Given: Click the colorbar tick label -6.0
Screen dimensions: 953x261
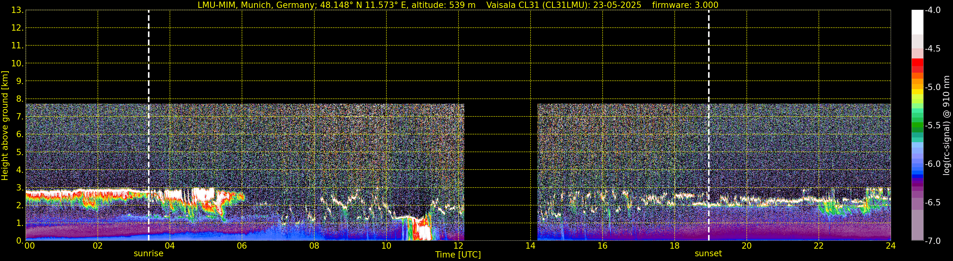Looking at the screenshot, I should tap(932, 164).
